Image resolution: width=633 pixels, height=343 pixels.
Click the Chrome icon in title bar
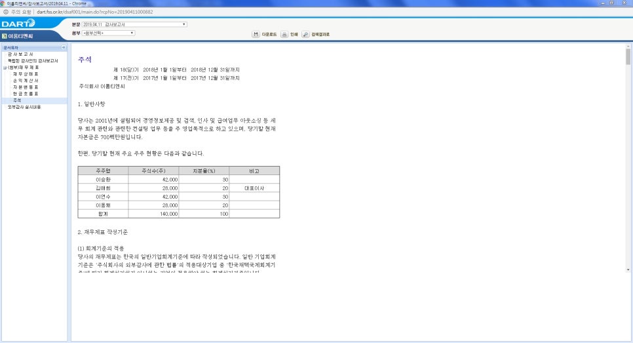click(3, 3)
